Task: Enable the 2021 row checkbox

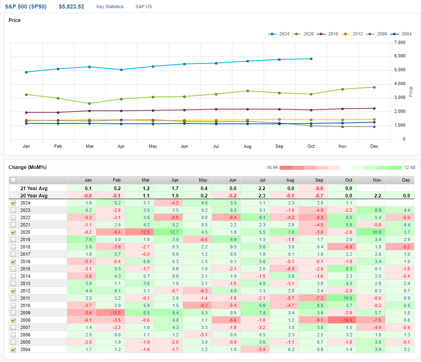Action: 13,225
